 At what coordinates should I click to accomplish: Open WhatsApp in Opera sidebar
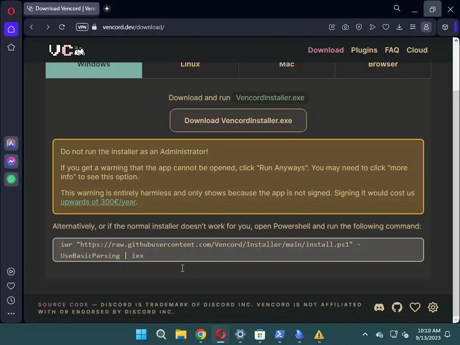11,179
